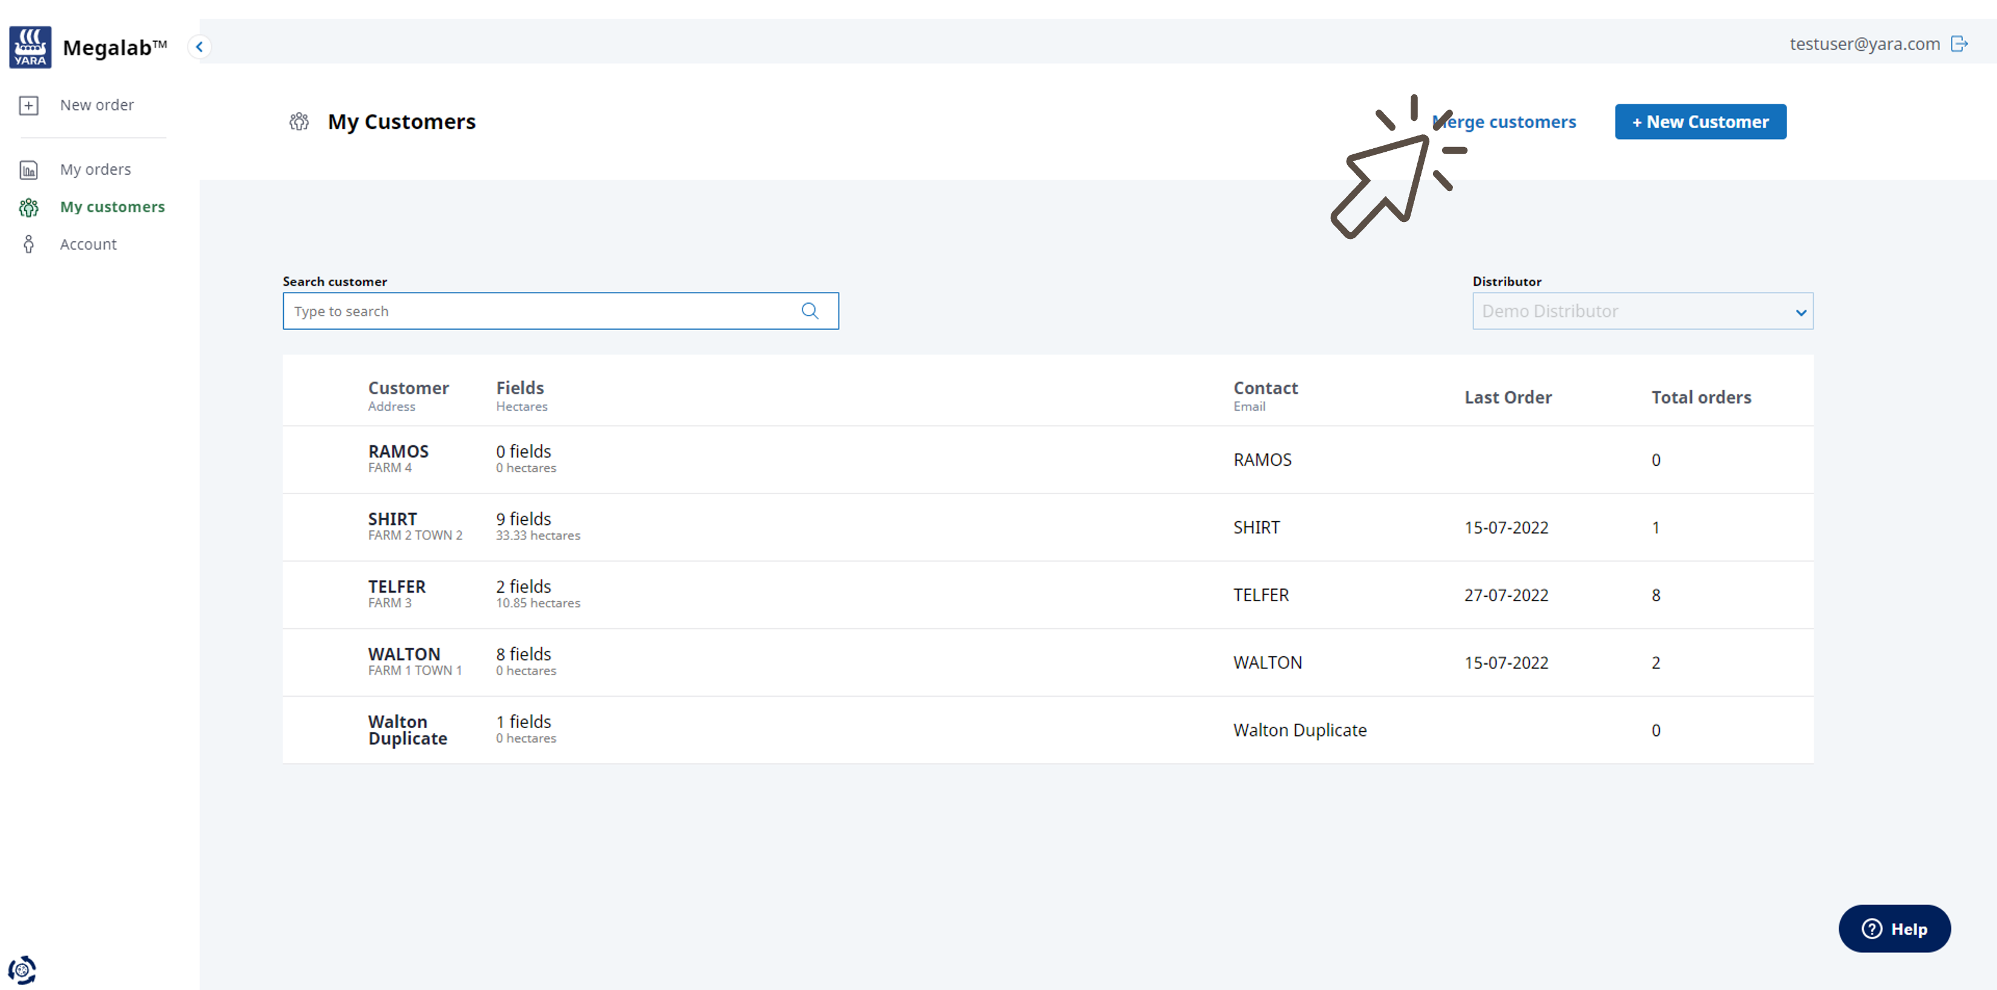The height and width of the screenshot is (990, 1997).
Task: Click the New order plus icon
Action: click(x=28, y=105)
